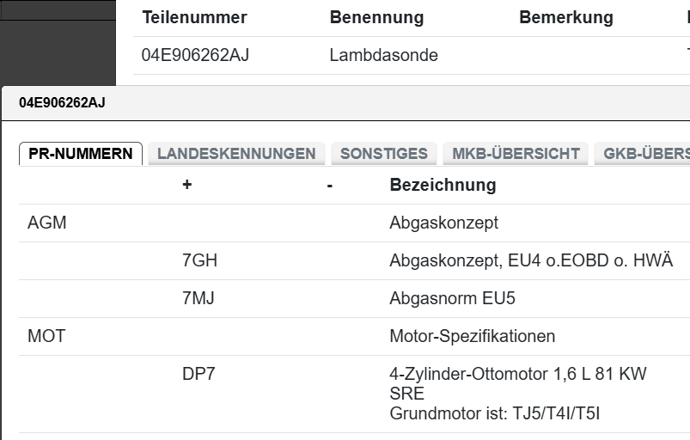Select the AGM group row

coord(47,223)
